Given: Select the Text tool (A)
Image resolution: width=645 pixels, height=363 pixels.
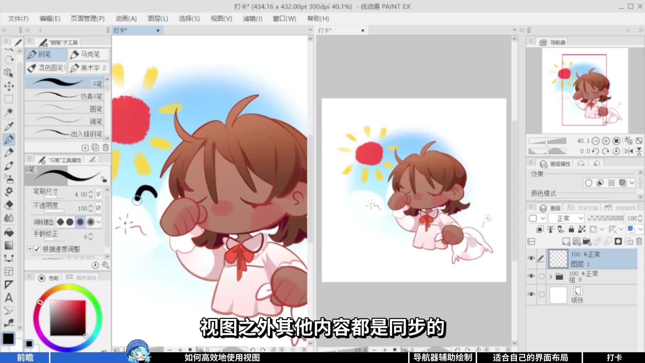Looking at the screenshot, I should tap(9, 298).
